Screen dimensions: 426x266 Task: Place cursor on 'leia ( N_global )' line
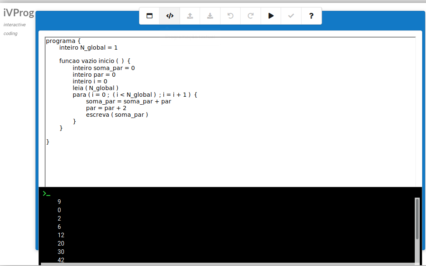pos(96,88)
